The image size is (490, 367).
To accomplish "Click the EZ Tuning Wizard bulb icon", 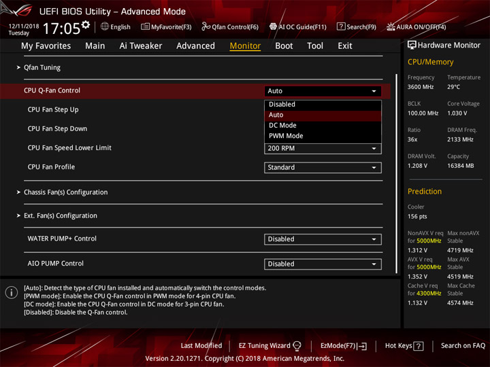I will pos(297,346).
